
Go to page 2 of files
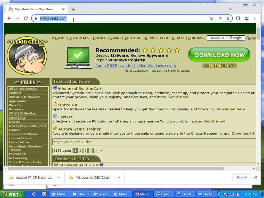80,150
